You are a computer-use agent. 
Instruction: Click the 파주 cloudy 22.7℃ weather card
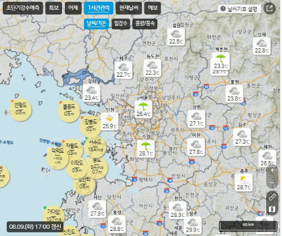(124, 70)
